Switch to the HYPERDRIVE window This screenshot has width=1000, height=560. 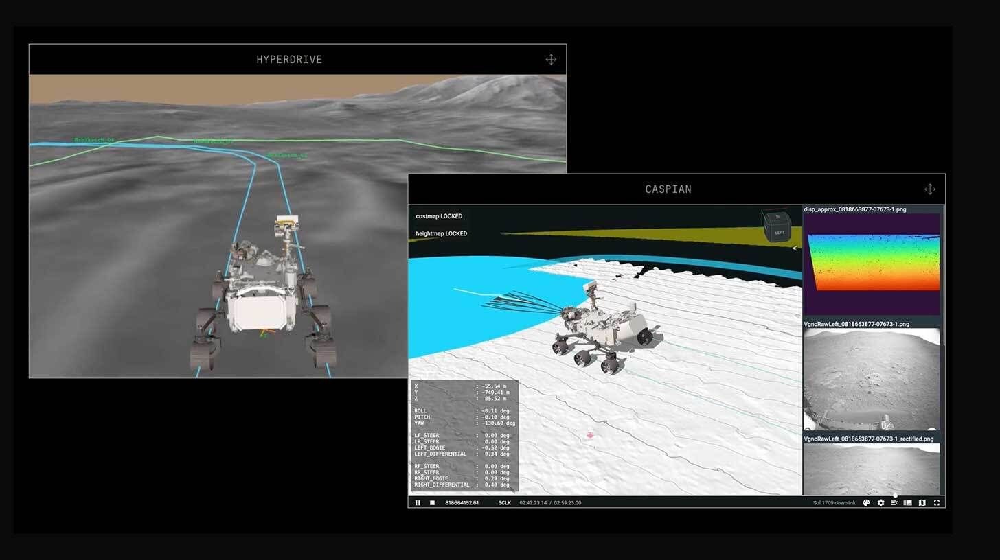coord(288,59)
